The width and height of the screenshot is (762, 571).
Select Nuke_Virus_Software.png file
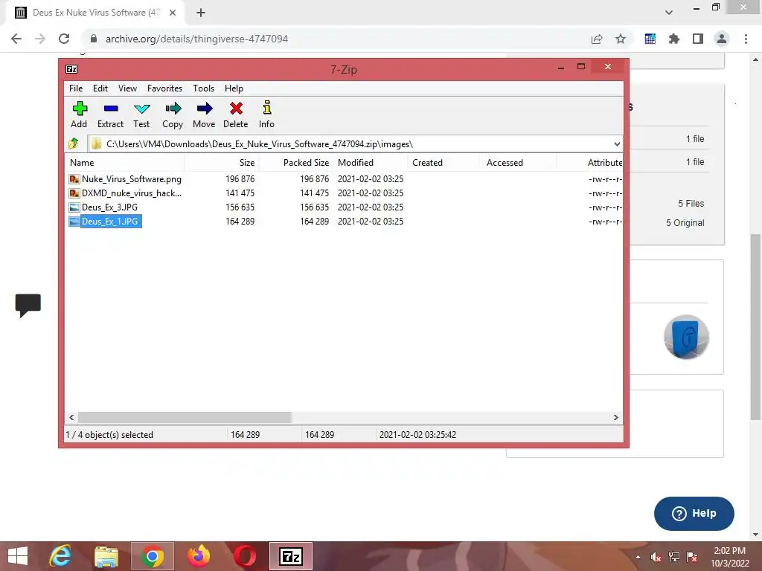pos(131,179)
